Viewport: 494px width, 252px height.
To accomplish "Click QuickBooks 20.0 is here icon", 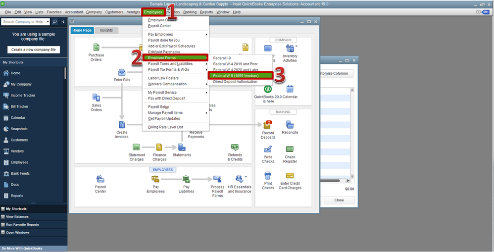I will [268, 89].
